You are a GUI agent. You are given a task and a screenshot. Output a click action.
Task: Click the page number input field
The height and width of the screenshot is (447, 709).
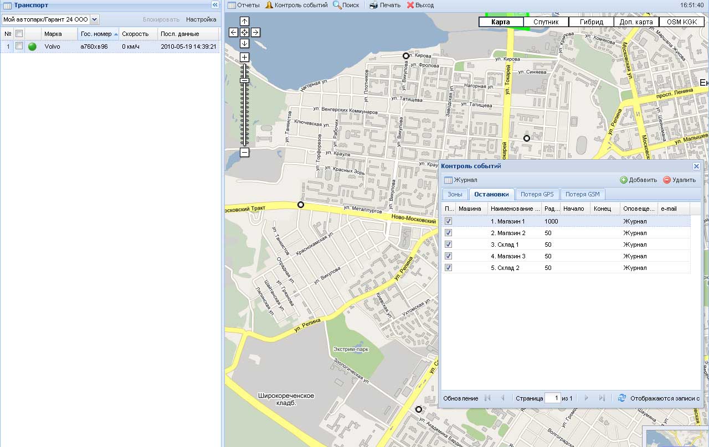[x=552, y=398]
